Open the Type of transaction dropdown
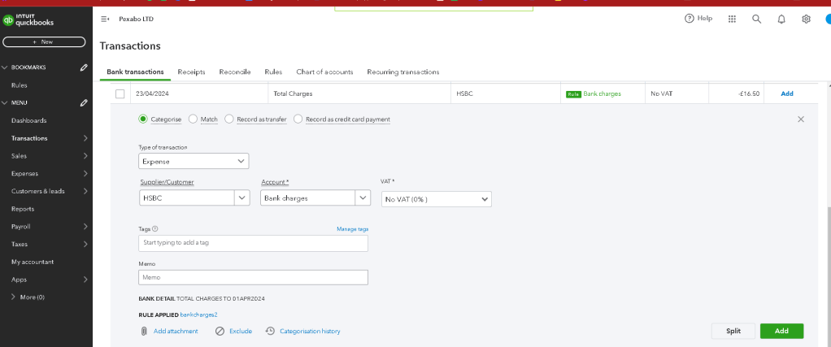Image resolution: width=831 pixels, height=347 pixels. [194, 161]
